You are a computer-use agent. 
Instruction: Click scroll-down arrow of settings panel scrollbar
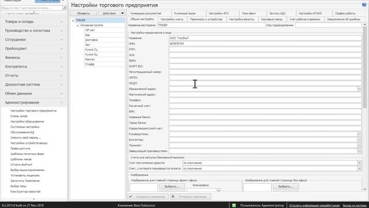coord(364,189)
